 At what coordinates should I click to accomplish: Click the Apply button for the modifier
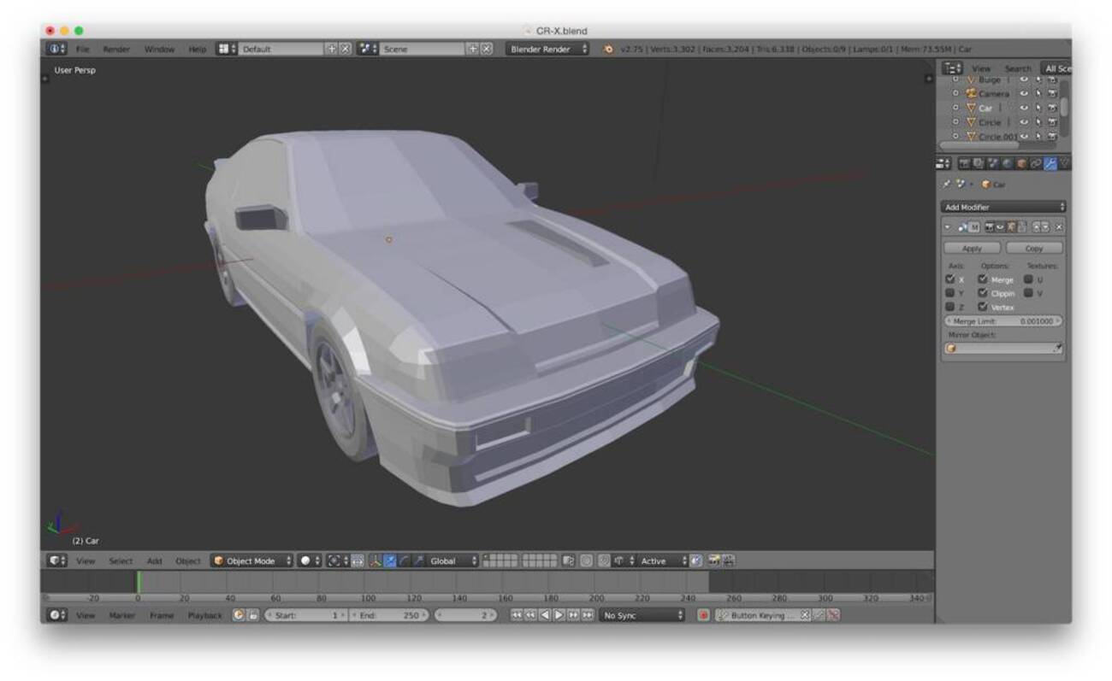click(x=972, y=249)
